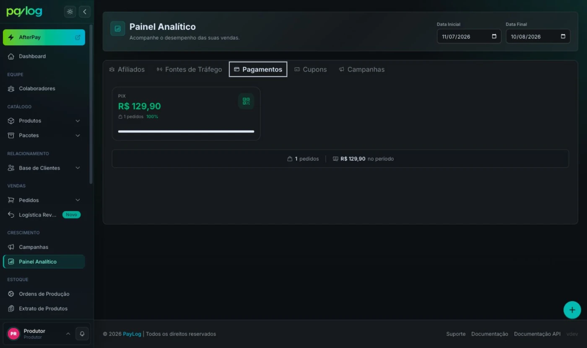Click the PayLog logo
The image size is (587, 348).
click(24, 12)
